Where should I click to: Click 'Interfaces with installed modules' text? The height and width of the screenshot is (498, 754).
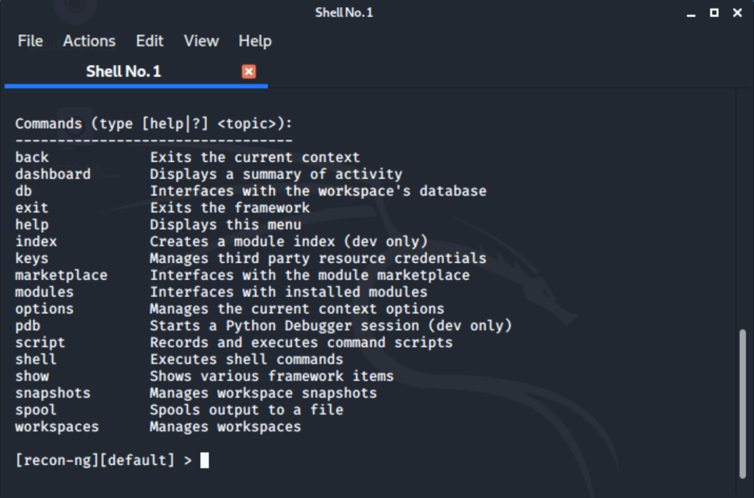pyautogui.click(x=289, y=292)
